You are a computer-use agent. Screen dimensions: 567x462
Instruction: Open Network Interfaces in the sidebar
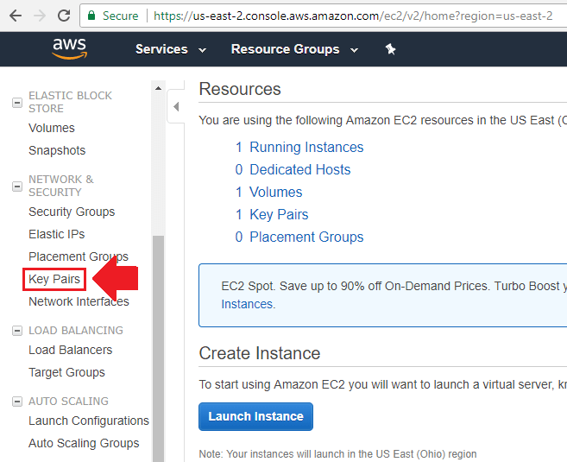coord(79,301)
